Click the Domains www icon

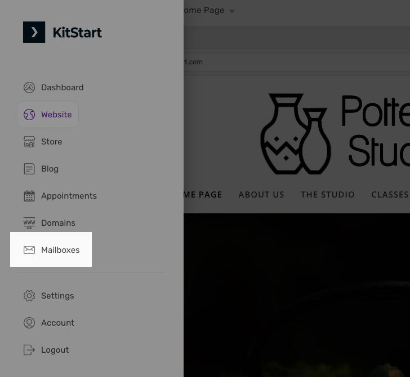tap(29, 223)
